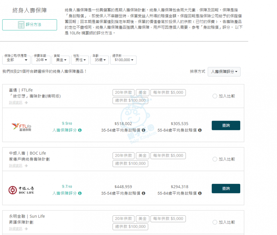Click BOC Life 每年供款 $5,000 tag
Viewport: 277px width, 235px height.
[168, 155]
